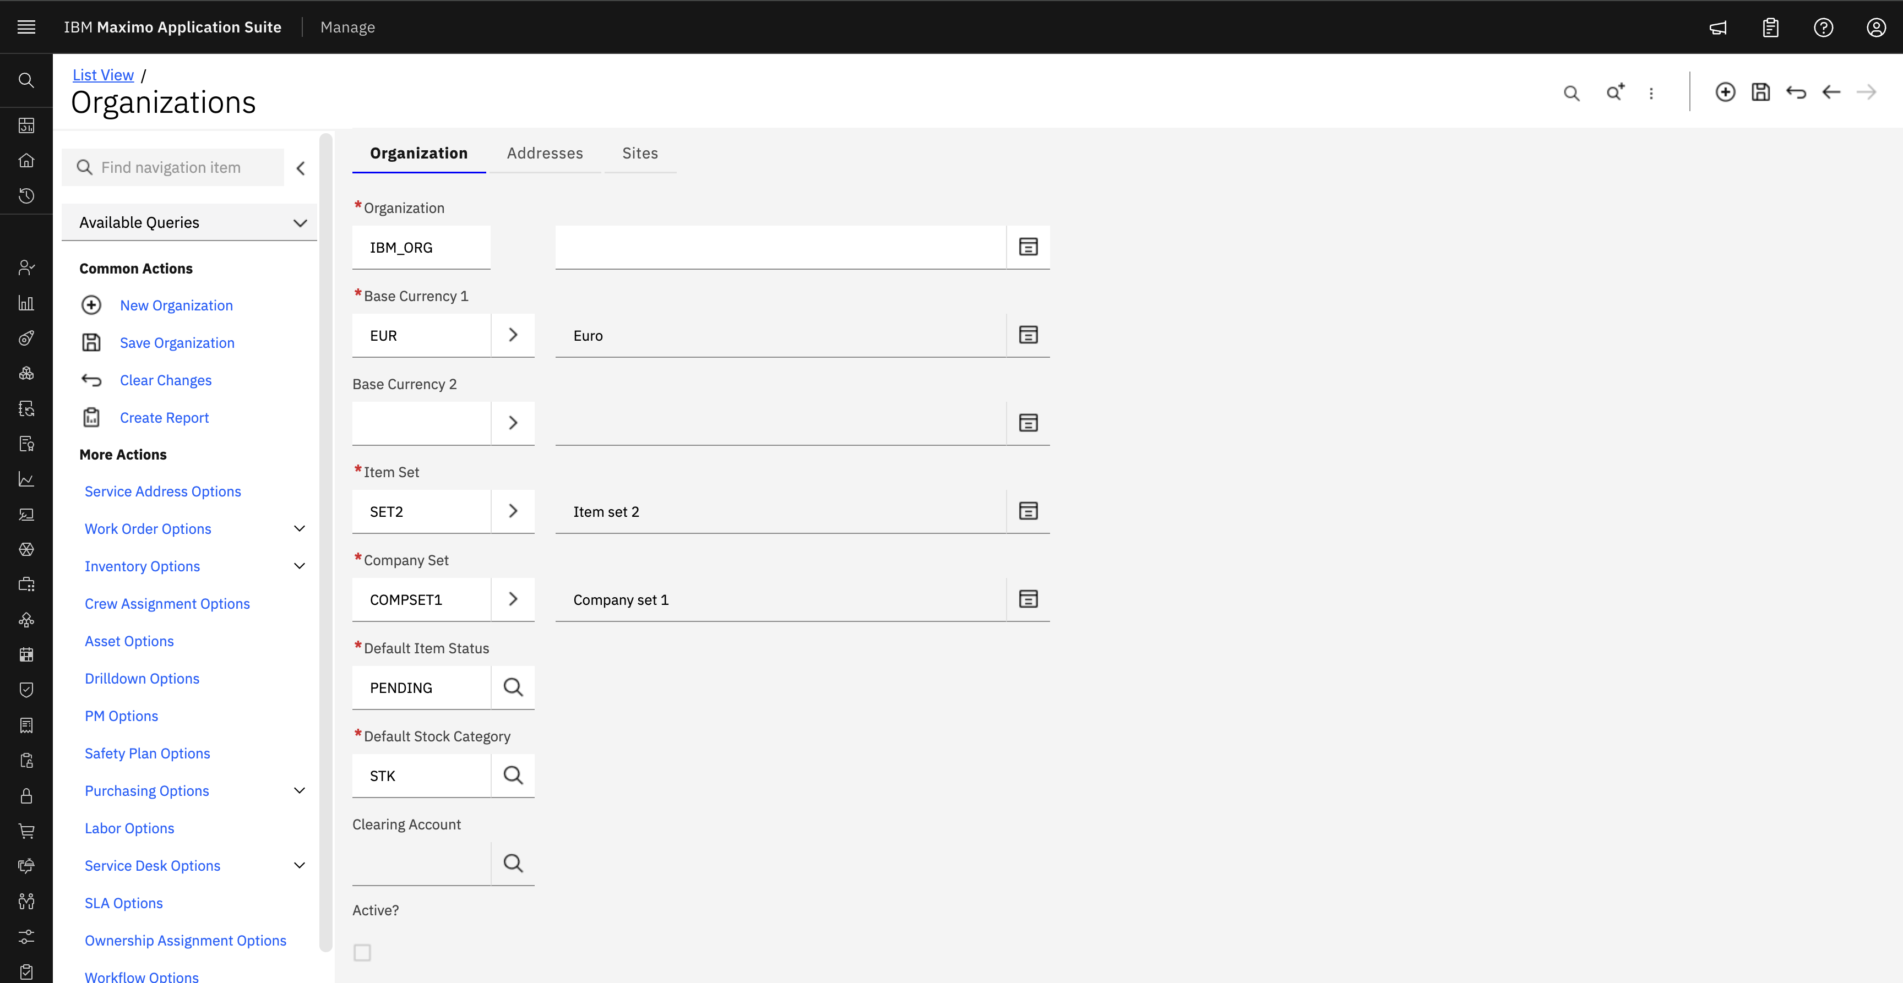Click the Find navigation item search field
The width and height of the screenshot is (1903, 983).
point(173,168)
